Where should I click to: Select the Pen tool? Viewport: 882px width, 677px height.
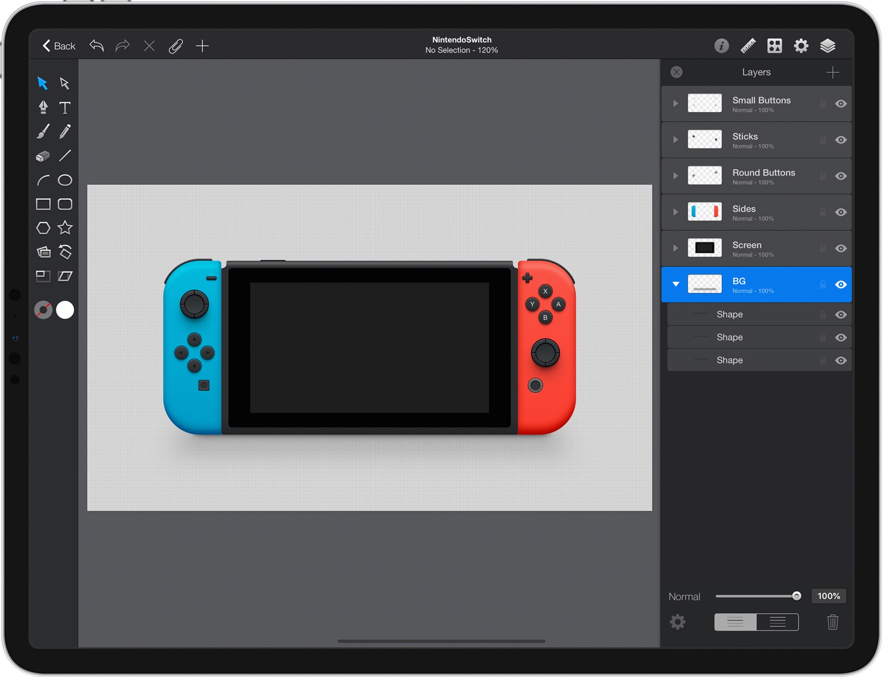pyautogui.click(x=43, y=107)
